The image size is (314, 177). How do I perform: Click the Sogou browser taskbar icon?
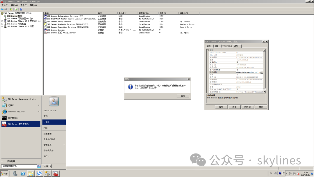[39, 174]
